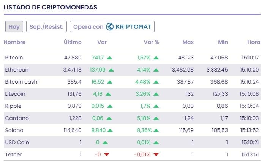Click the Último column header
Viewport: 264px width, 162px height.
(72, 42)
